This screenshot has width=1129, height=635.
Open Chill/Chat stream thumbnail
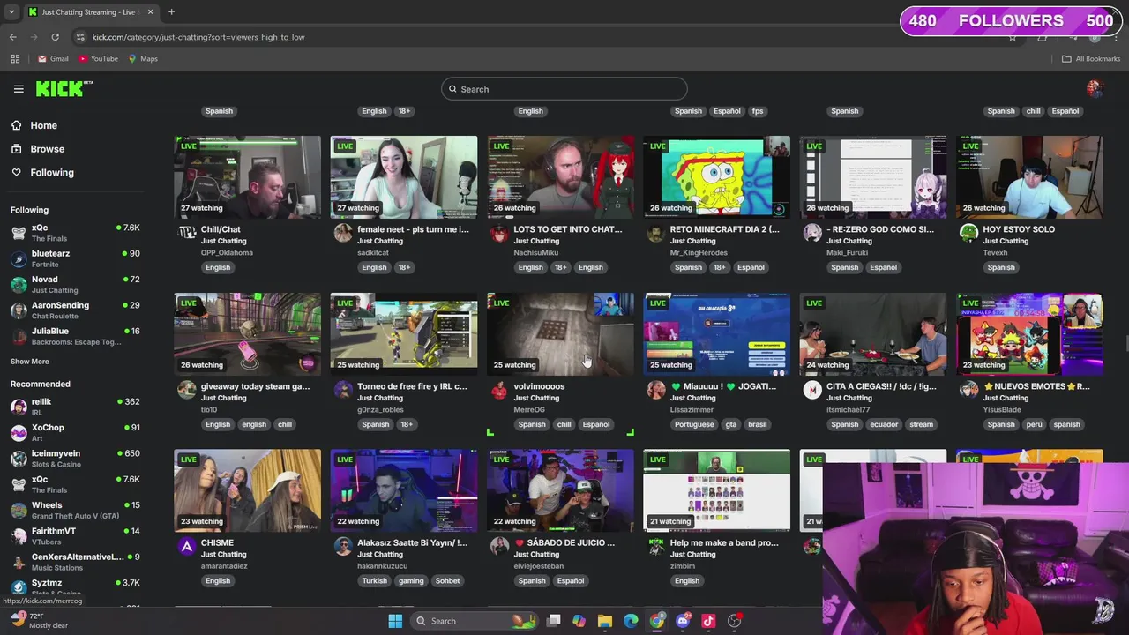247,176
